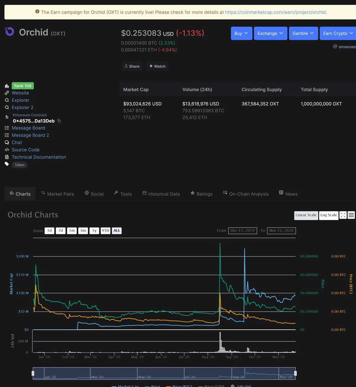
Task: Click the document icon beside Technical Documentation
Action: click(x=7, y=157)
